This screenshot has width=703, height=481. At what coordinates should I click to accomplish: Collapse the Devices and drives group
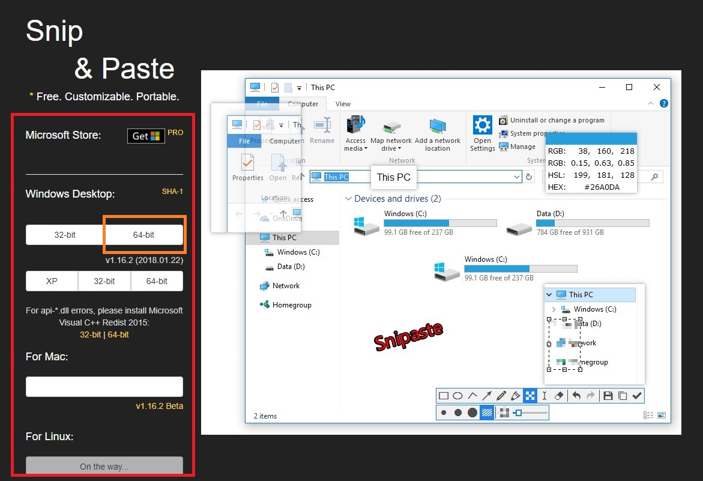[348, 199]
